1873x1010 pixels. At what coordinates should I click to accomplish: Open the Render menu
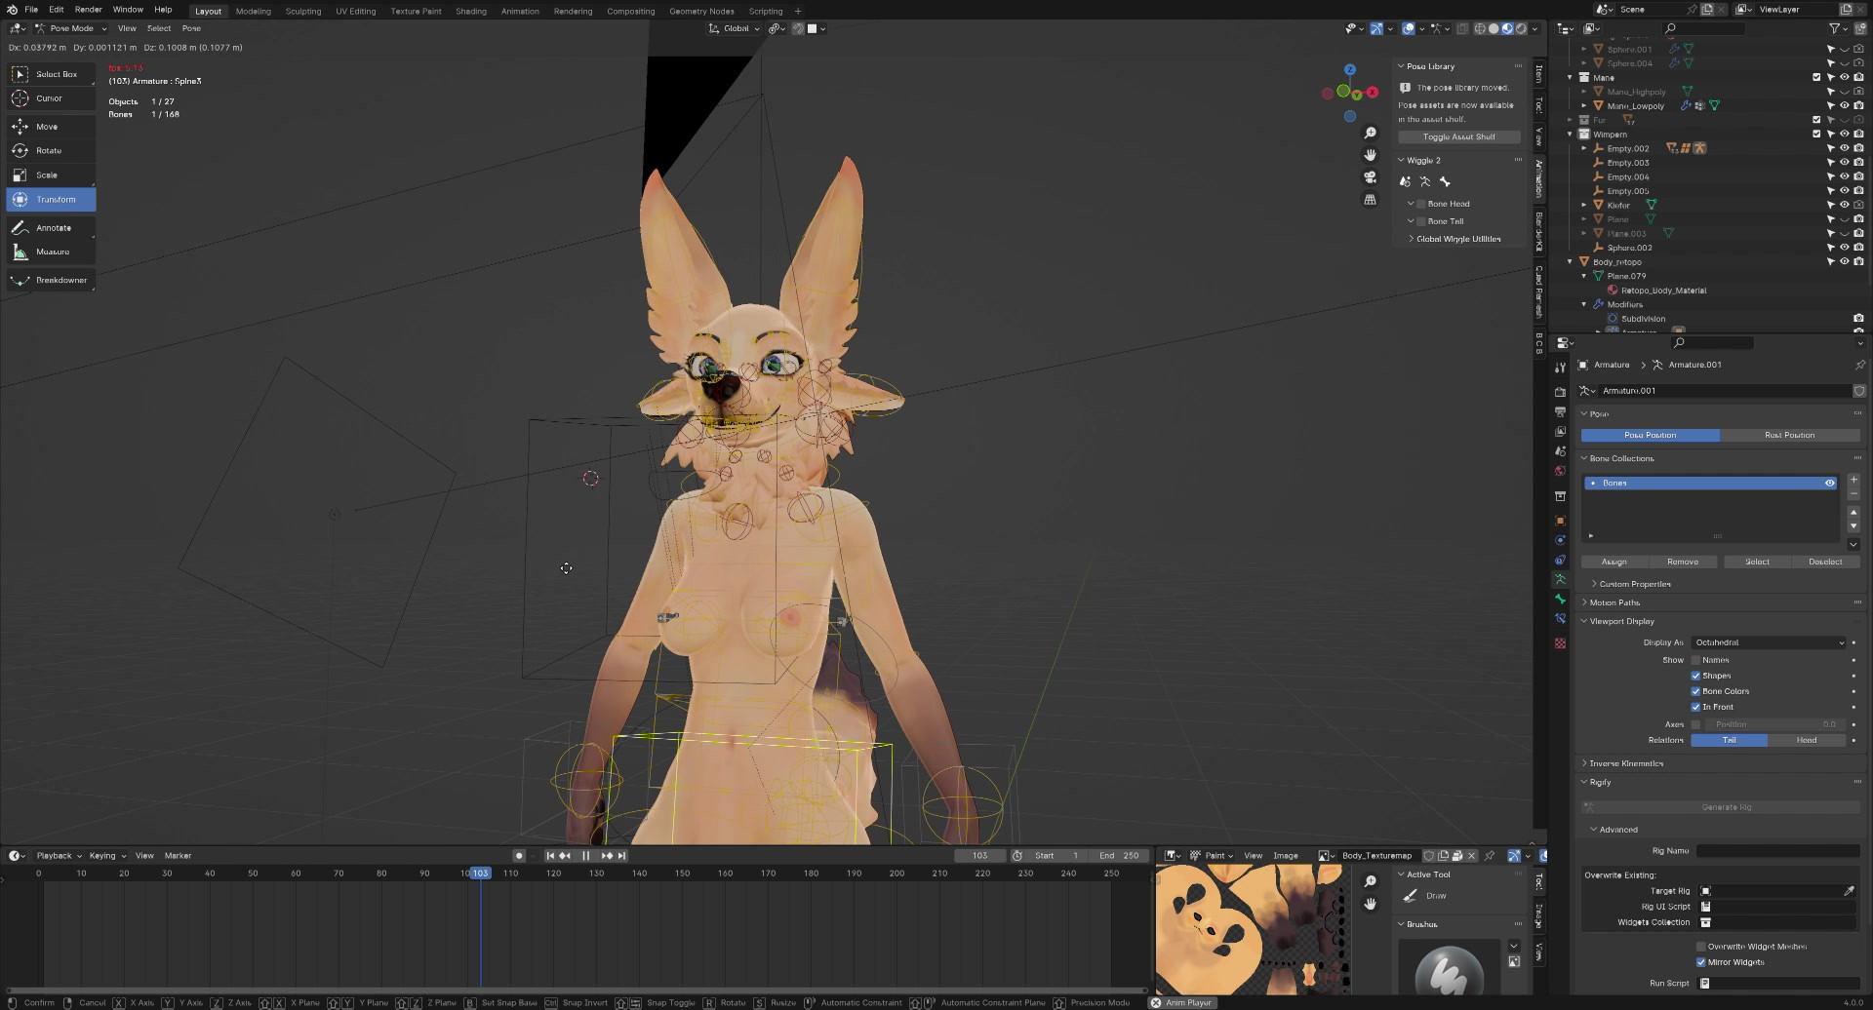(x=88, y=10)
